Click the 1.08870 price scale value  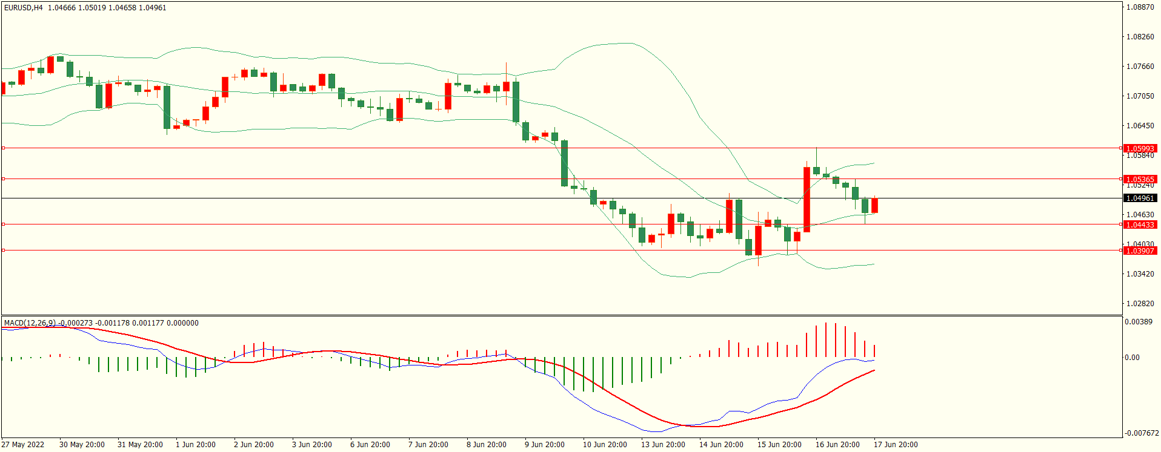1140,7
